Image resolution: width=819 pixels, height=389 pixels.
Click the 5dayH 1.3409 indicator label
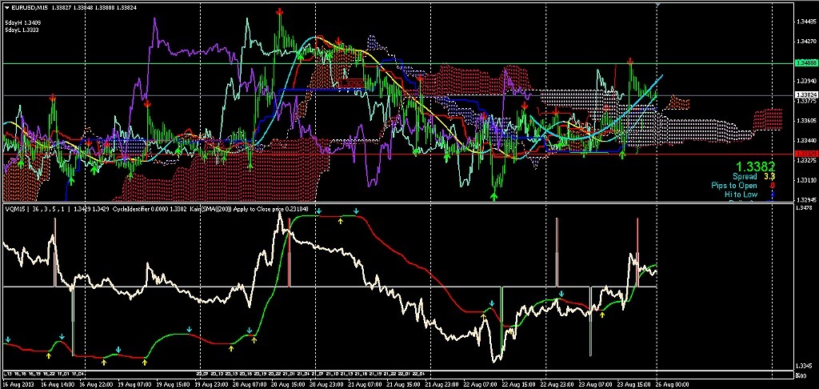[20, 22]
